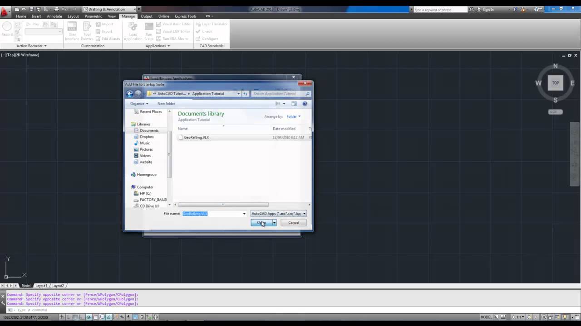Open User Interface customization tool
Viewport: 581px width, 326px height.
click(72, 30)
